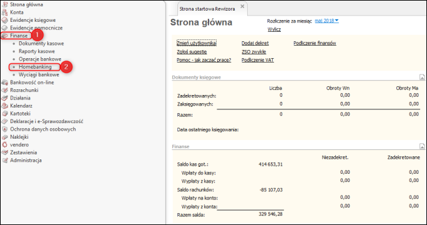Select Homebanking in the Finanse submenu

(x=35, y=67)
